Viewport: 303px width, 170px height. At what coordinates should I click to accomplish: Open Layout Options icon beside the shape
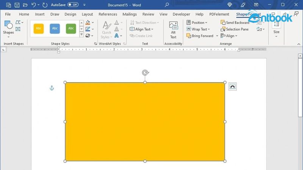coord(233,87)
